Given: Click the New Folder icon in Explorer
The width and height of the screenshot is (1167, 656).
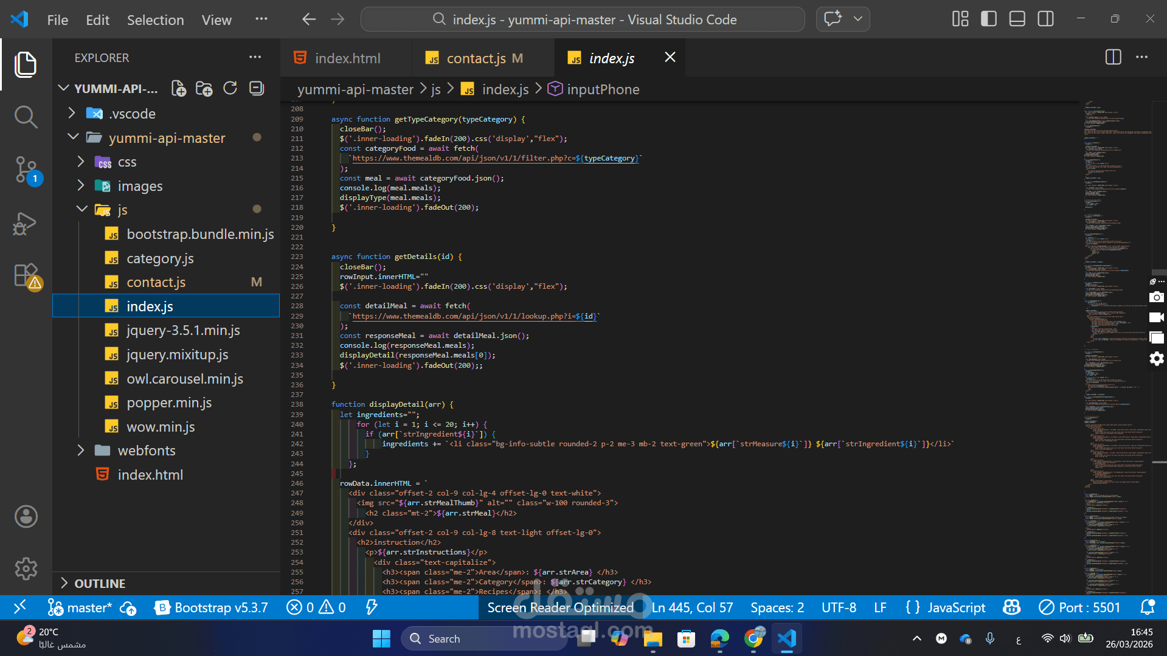Looking at the screenshot, I should tap(204, 89).
